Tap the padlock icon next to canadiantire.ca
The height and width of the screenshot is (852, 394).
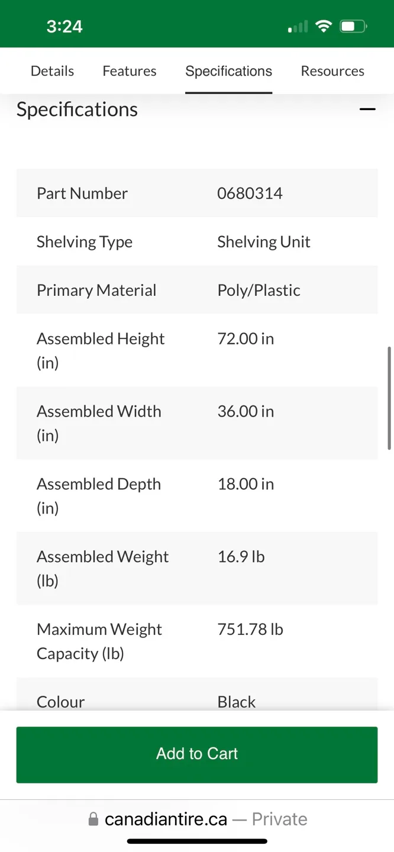(93, 818)
